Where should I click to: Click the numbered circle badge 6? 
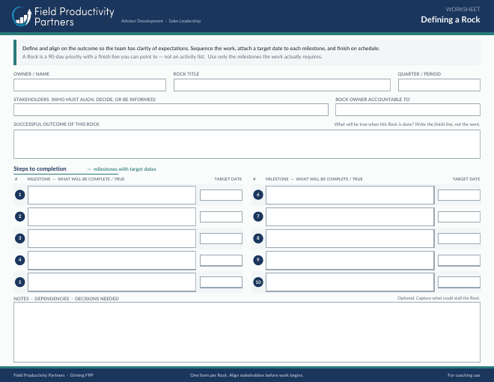pyautogui.click(x=258, y=195)
